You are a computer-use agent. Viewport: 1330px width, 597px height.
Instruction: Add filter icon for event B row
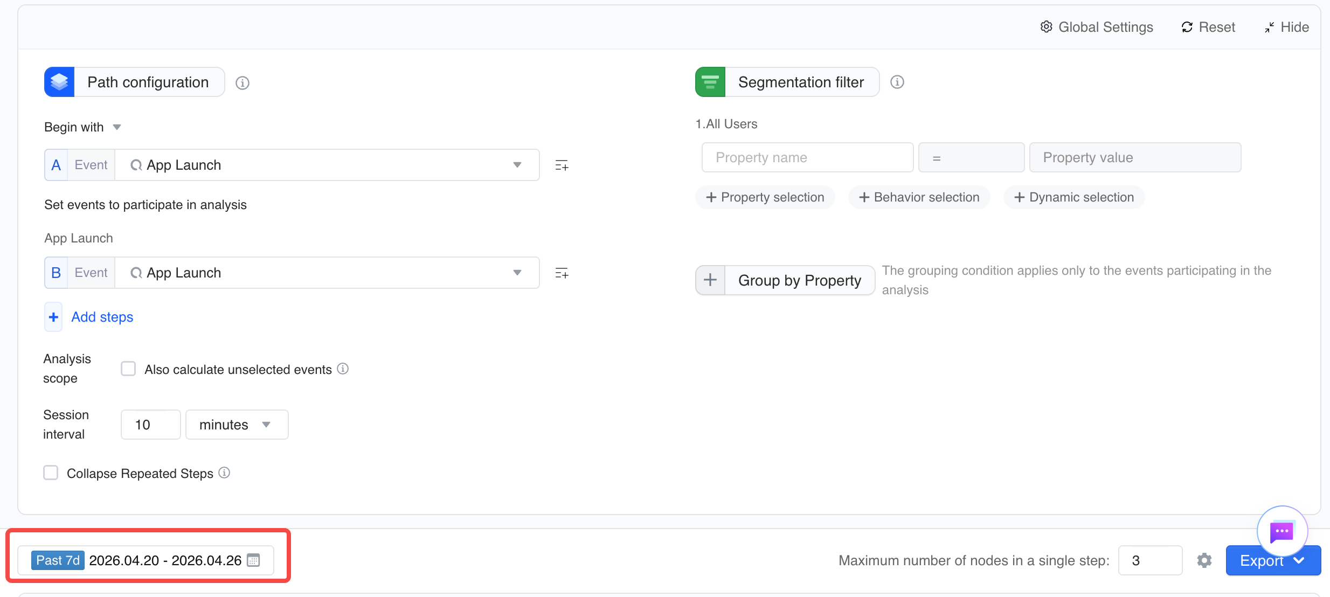[562, 273]
